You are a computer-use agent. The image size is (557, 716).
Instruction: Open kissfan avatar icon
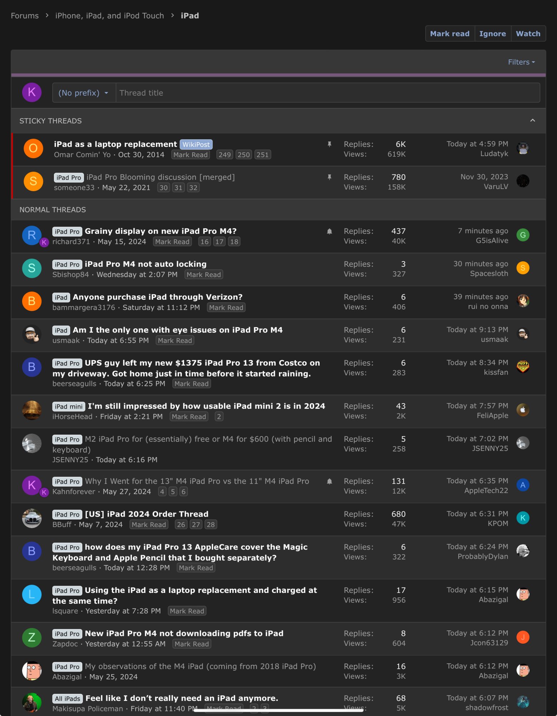point(523,367)
